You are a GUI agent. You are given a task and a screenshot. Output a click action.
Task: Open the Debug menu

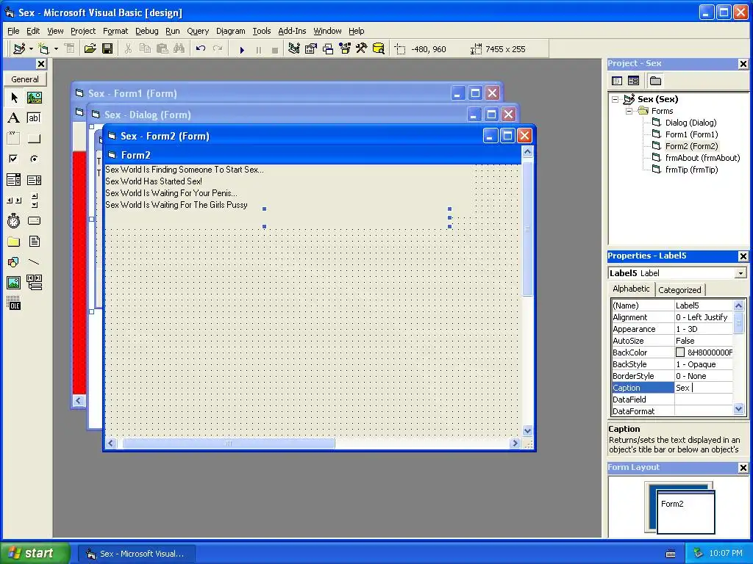146,31
